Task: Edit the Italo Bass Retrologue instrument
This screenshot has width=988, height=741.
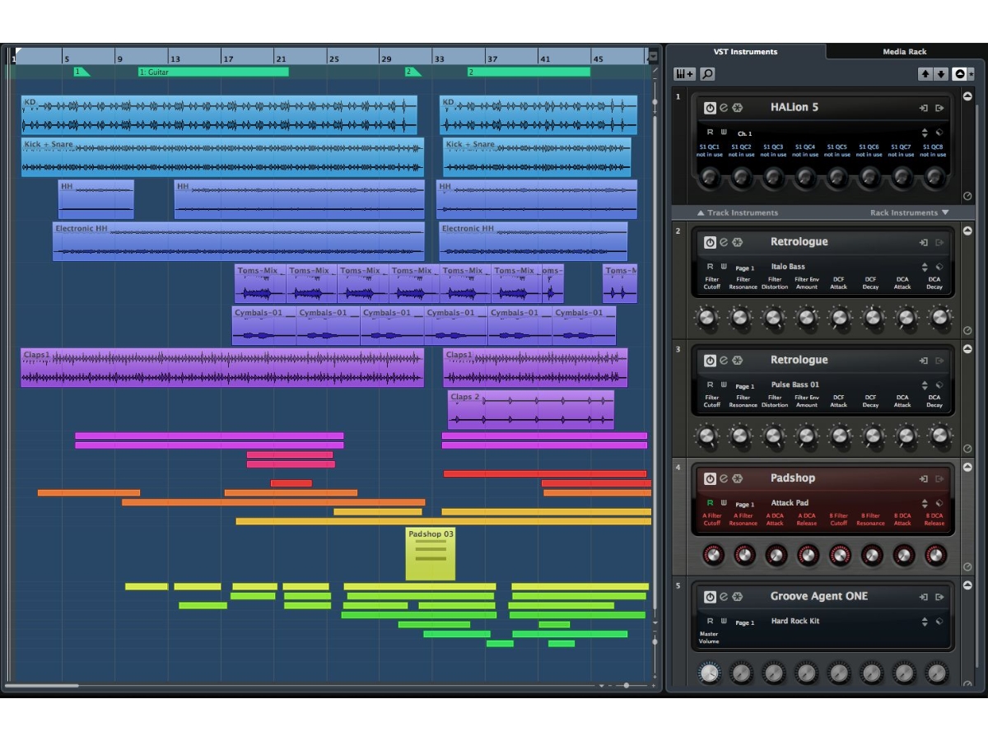Action: pos(724,242)
